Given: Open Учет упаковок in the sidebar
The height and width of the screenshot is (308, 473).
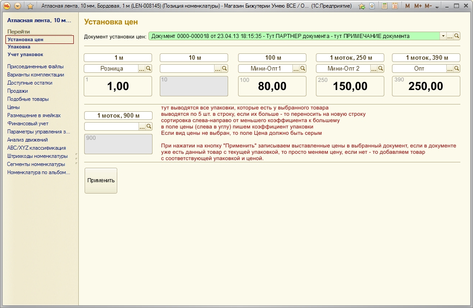Looking at the screenshot, I should (25, 55).
